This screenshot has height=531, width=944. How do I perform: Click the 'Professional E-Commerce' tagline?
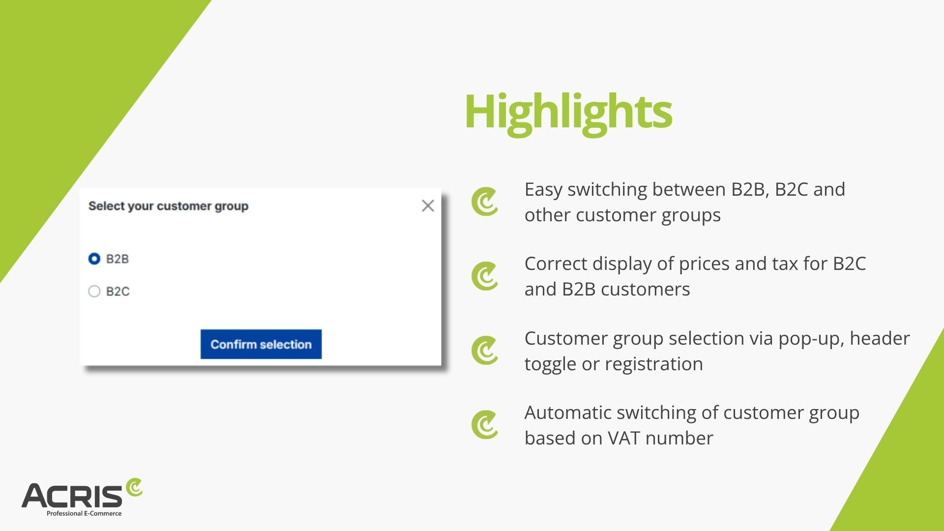pos(84,513)
